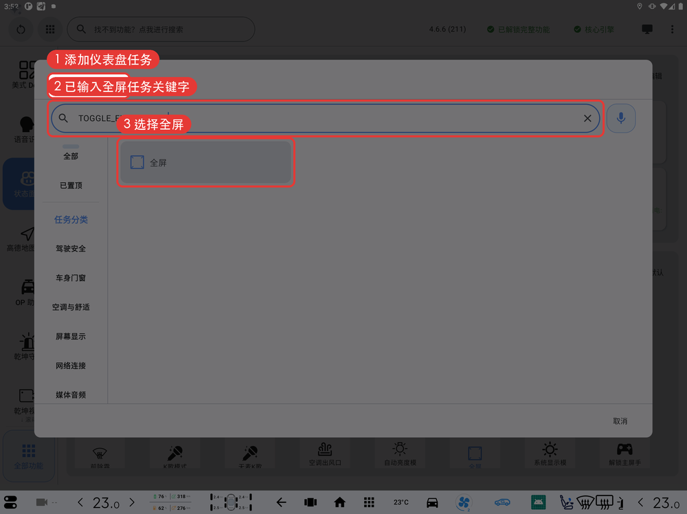Lower the passenger-side temperature with its chevron
The height and width of the screenshot is (514, 687).
pos(640,502)
